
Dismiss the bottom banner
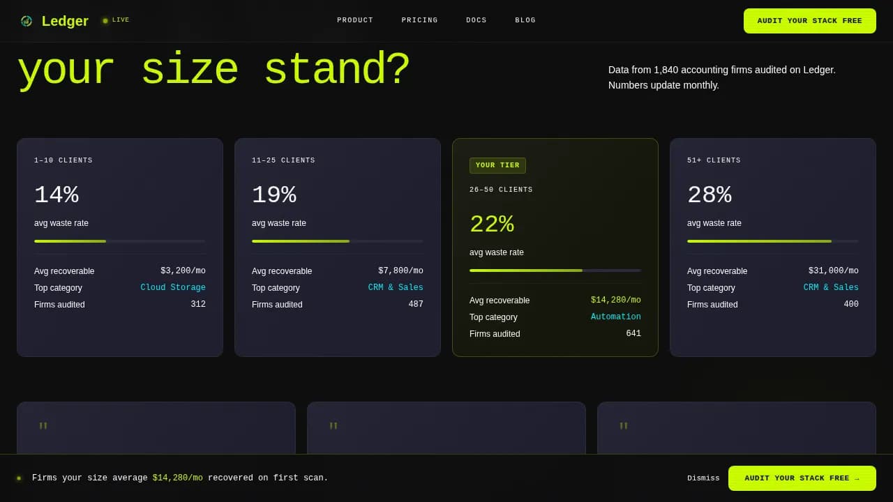(703, 478)
